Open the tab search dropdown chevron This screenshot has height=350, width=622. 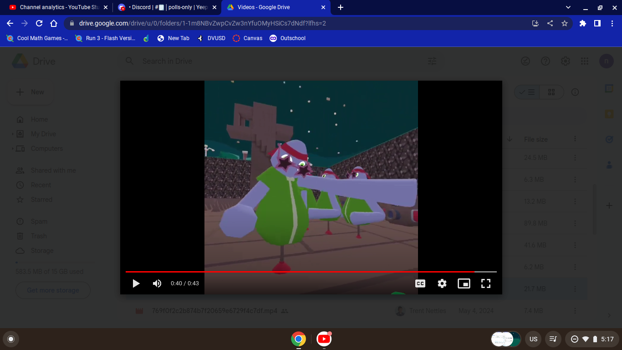pos(568,7)
